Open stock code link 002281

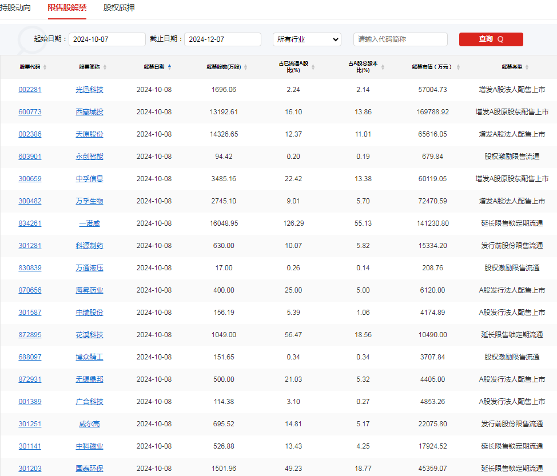[30, 89]
